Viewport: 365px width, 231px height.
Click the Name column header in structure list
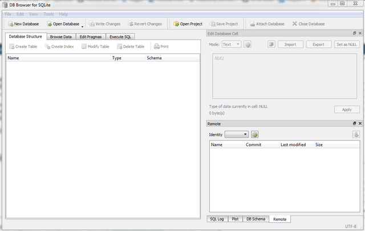click(x=58, y=58)
